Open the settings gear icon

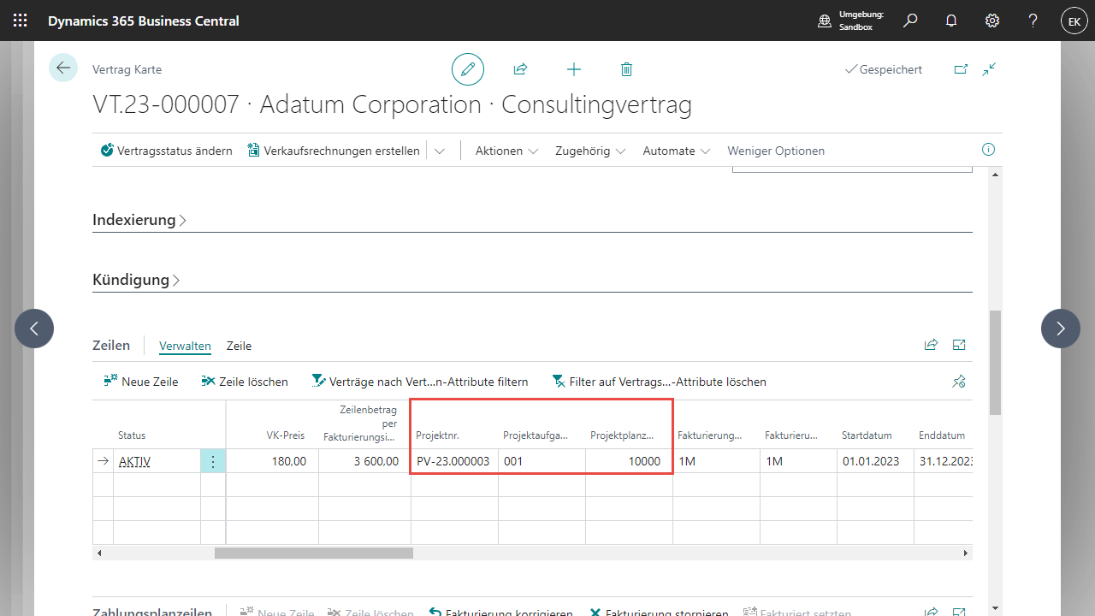[x=992, y=21]
